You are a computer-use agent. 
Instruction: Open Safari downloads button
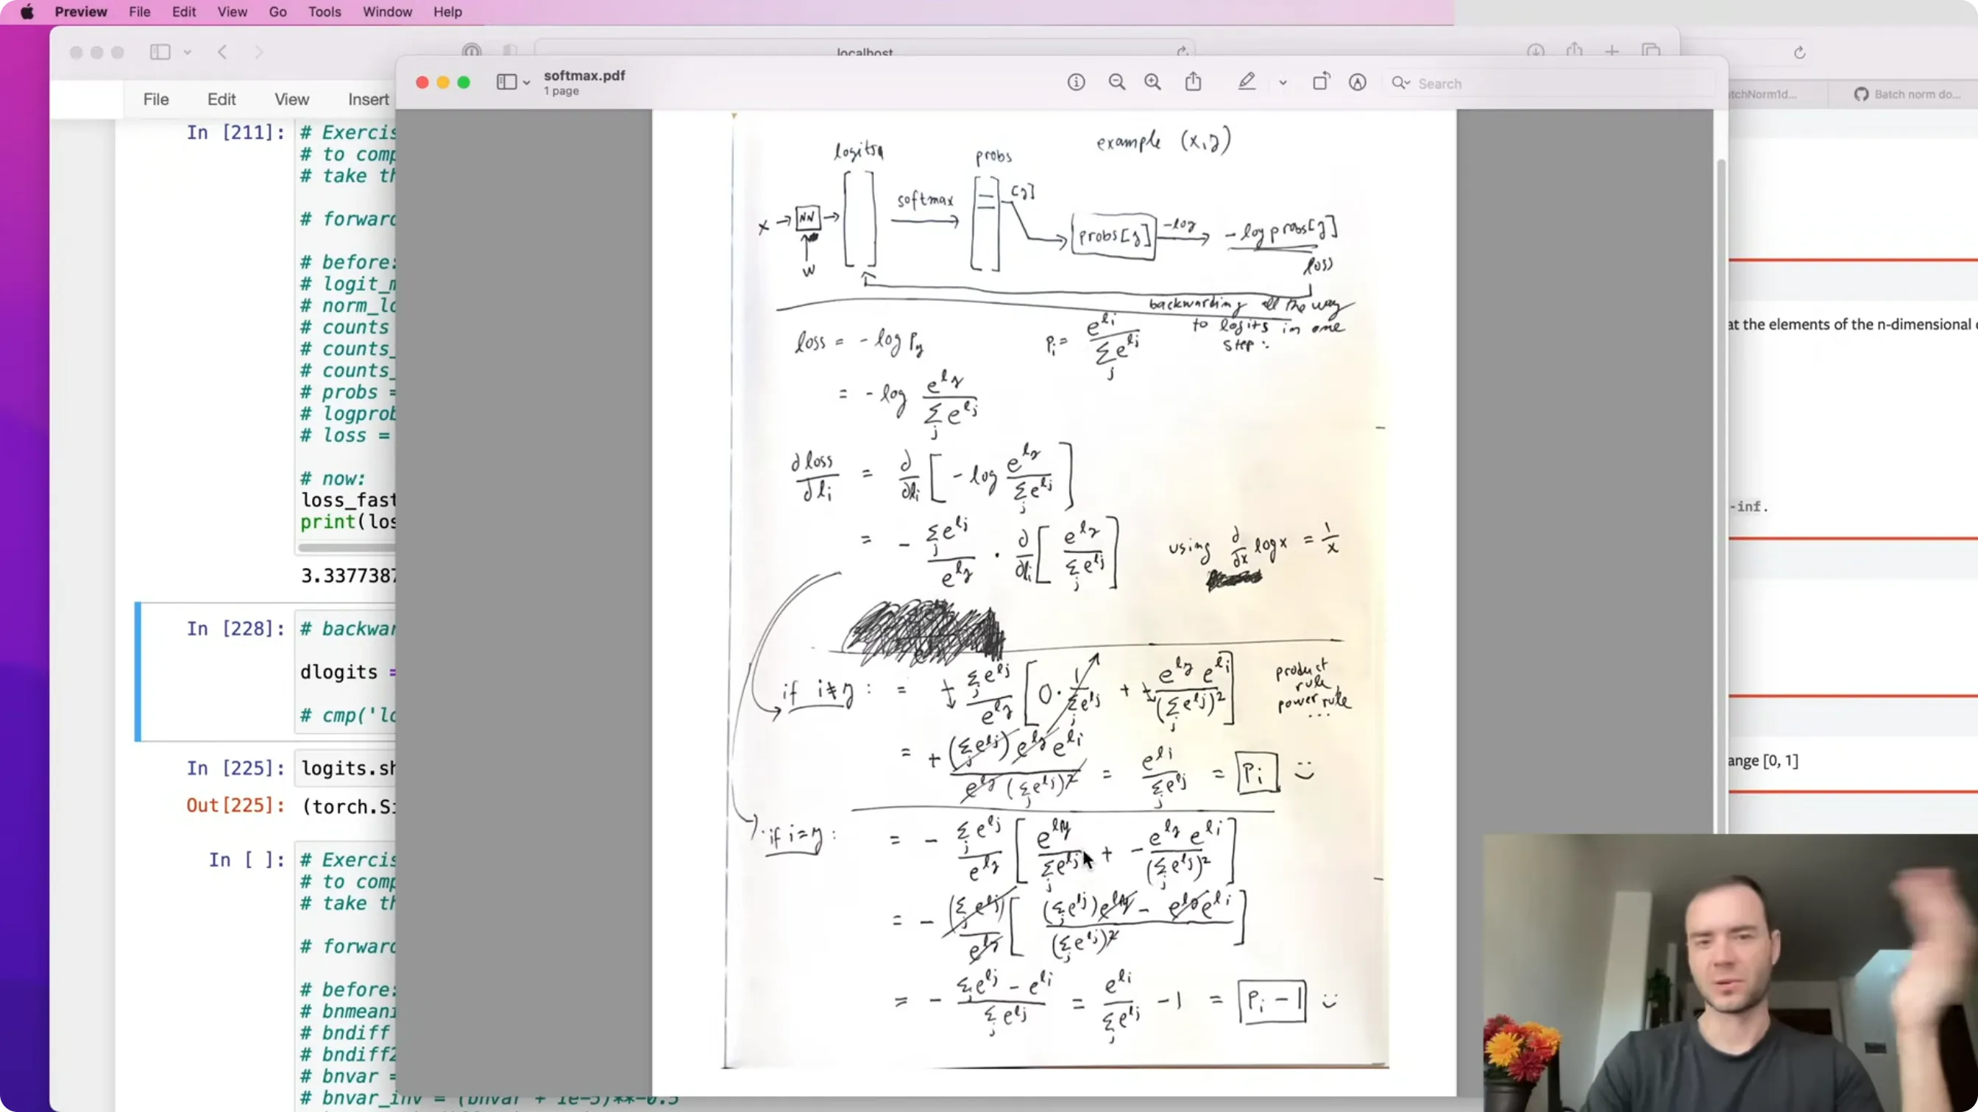coord(1536,51)
